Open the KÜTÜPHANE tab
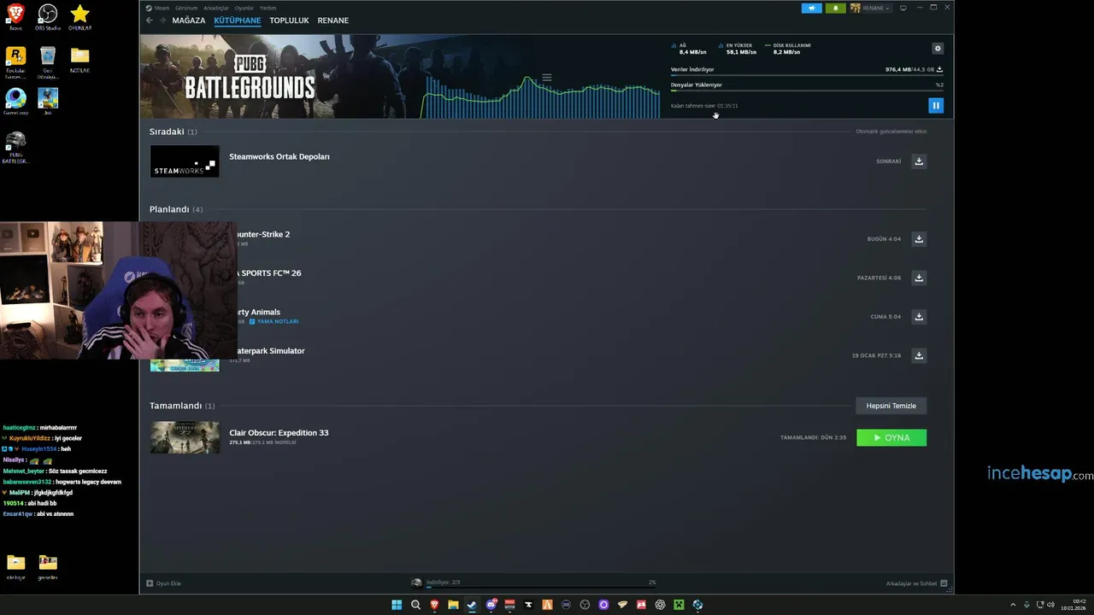1094x615 pixels. tap(238, 20)
